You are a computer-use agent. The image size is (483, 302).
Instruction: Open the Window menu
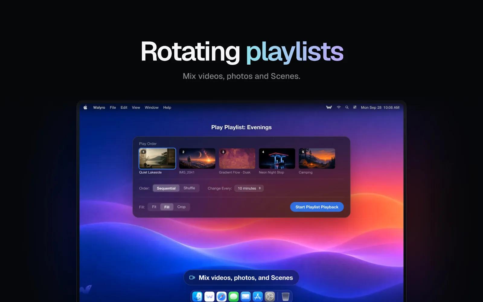[152, 108]
